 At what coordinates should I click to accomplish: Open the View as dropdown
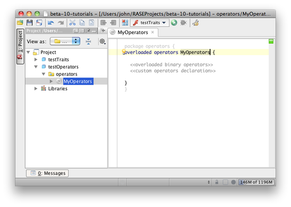[x=66, y=42]
